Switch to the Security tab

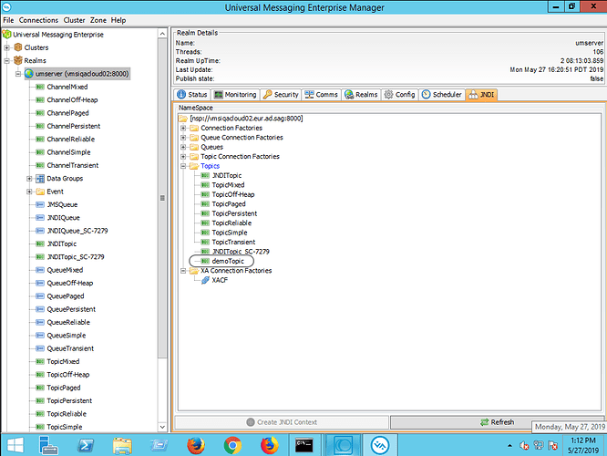click(x=281, y=95)
